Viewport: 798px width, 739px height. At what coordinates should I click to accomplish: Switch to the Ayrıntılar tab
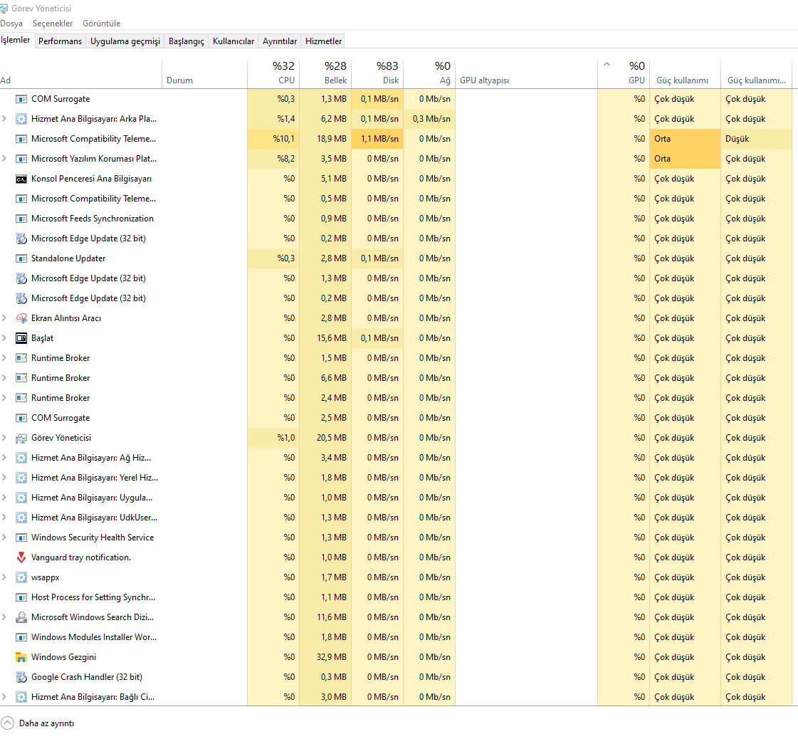[x=279, y=41]
